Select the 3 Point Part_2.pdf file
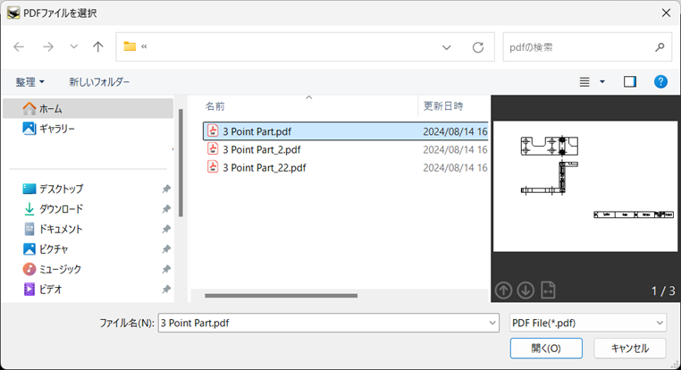 click(x=261, y=149)
